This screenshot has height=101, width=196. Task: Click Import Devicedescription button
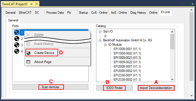coord(156,88)
